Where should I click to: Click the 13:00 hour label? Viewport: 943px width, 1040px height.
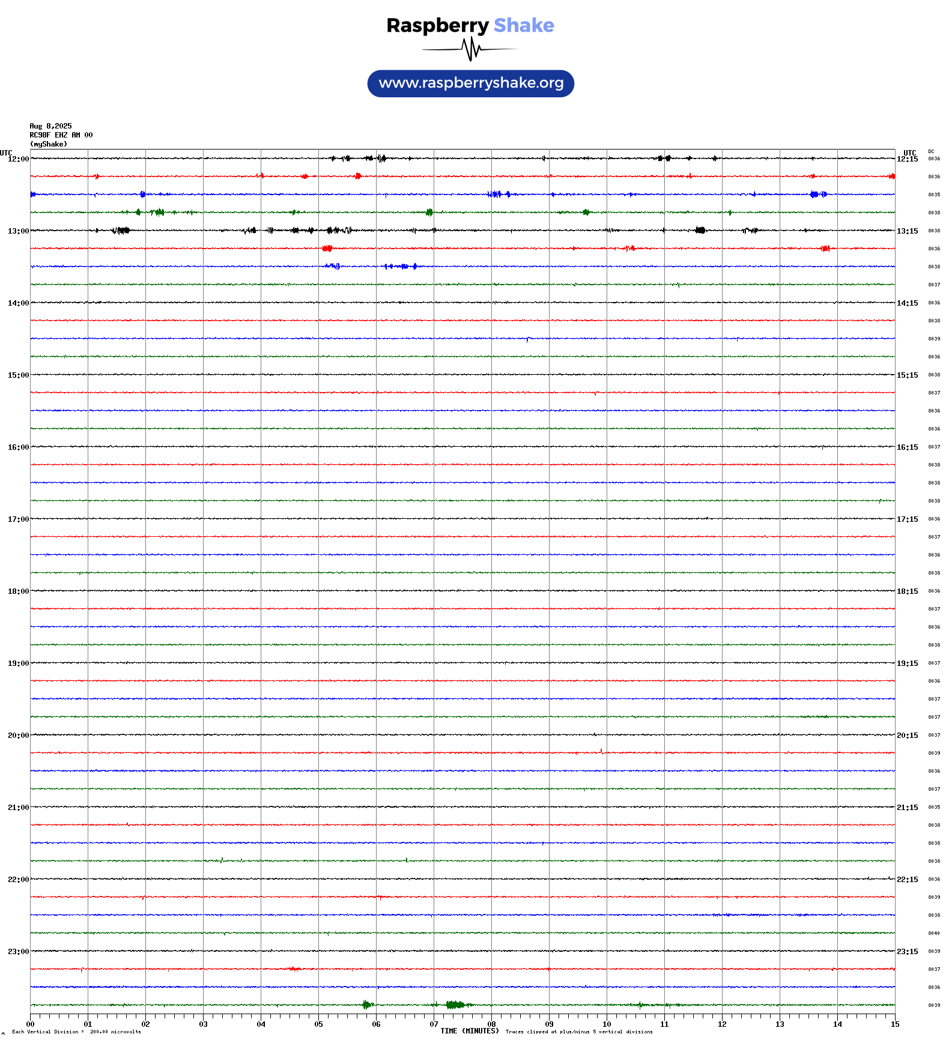18,231
